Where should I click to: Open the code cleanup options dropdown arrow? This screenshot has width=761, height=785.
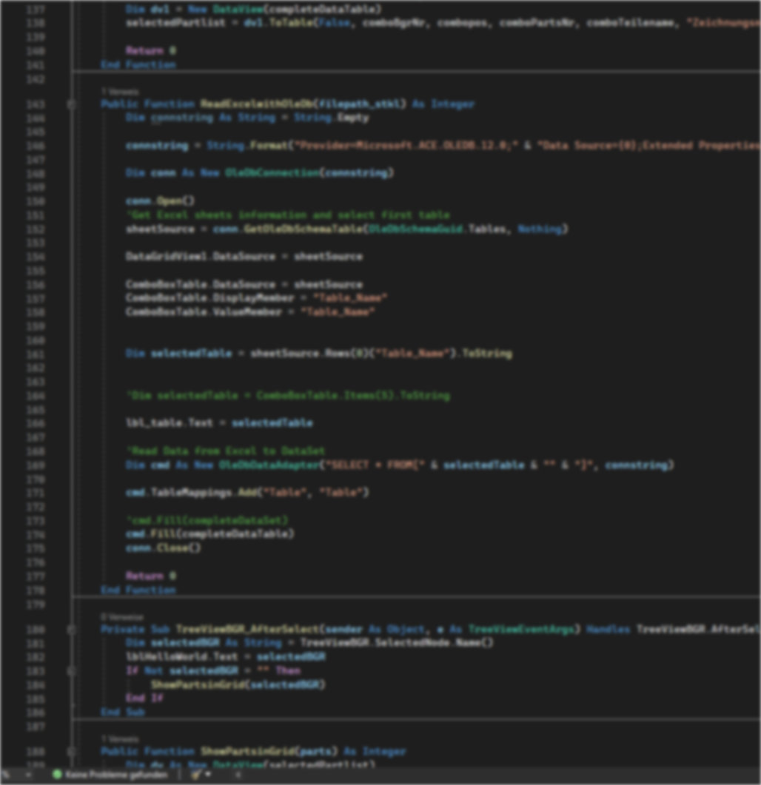(209, 774)
